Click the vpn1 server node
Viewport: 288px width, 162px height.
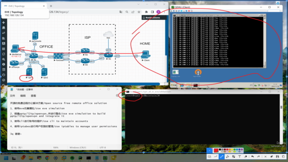pos(29,72)
